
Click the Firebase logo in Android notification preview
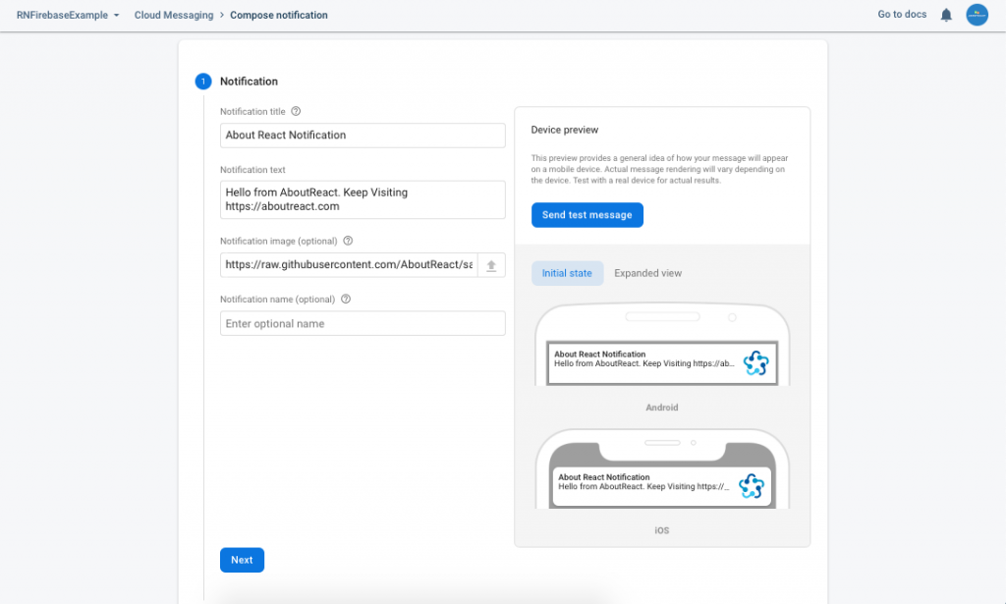pos(756,362)
